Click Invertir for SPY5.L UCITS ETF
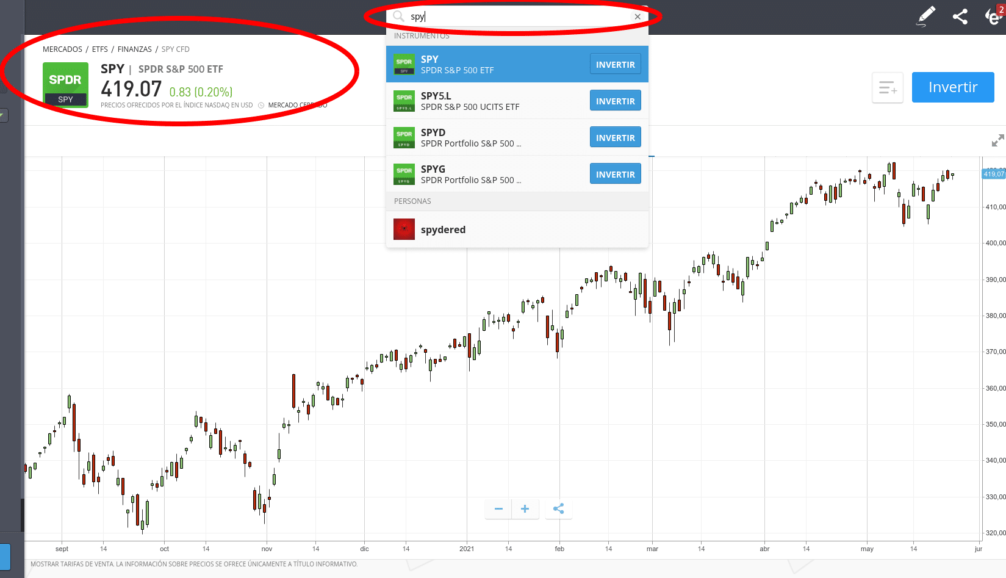1006x578 pixels. click(x=615, y=101)
